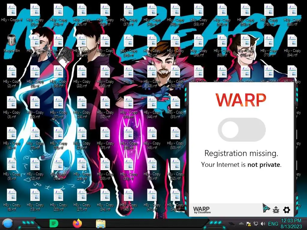Open the clock showing 12:03 PM
The height and width of the screenshot is (230, 307).
(291, 223)
